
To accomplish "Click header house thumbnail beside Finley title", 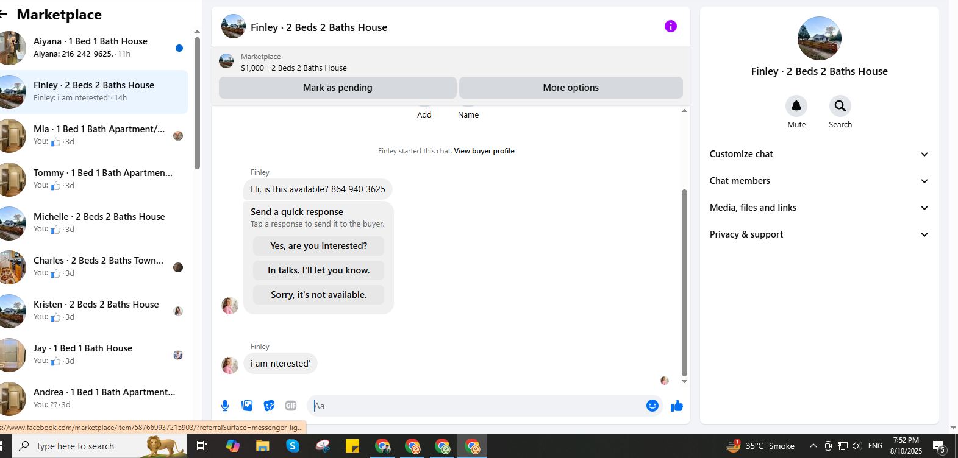I will point(233,27).
